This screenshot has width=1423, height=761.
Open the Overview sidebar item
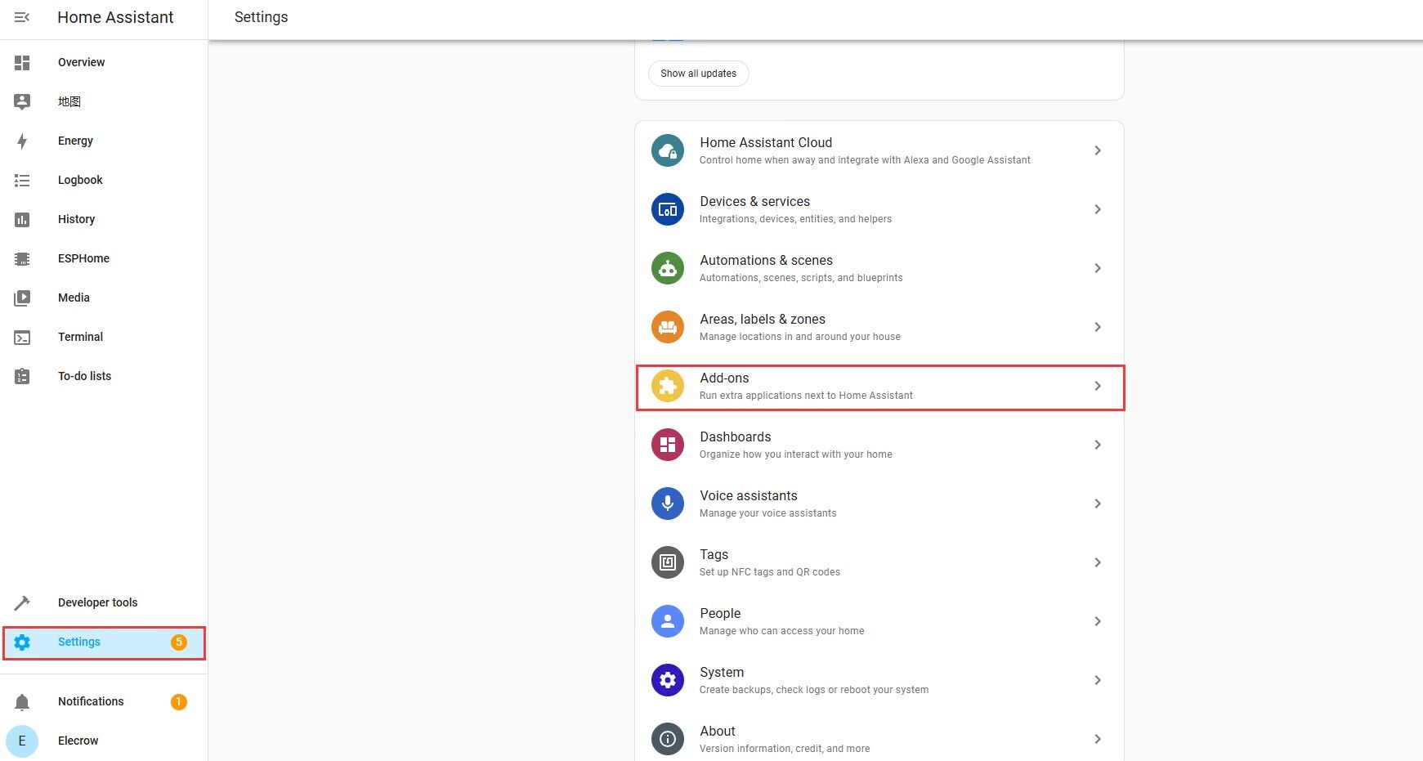pos(104,62)
